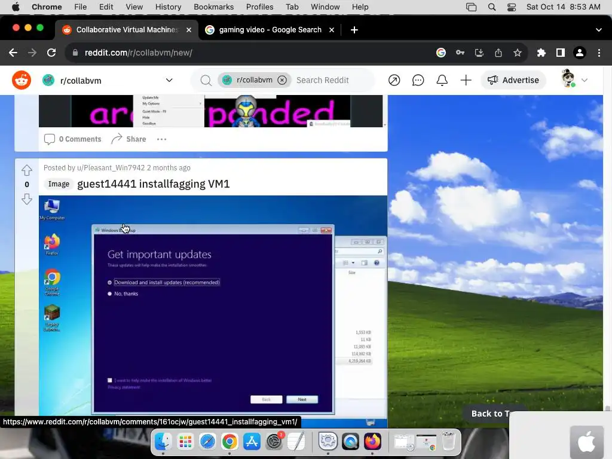Screen dimensions: 612x459
Task: Open a new tab with the plus button
Action: tap(354, 30)
